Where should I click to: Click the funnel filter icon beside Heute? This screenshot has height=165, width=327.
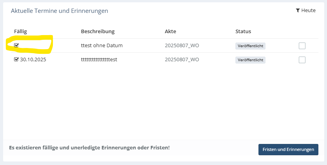coord(298,11)
